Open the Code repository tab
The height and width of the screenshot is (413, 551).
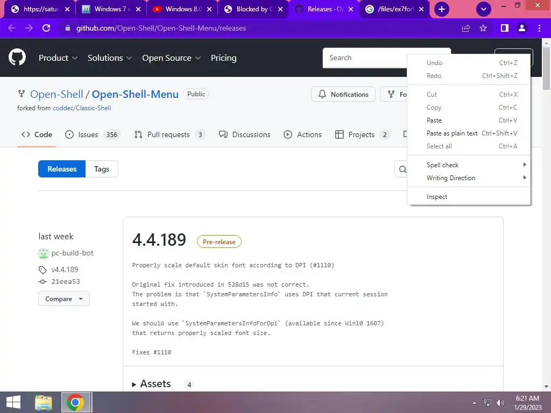point(37,134)
